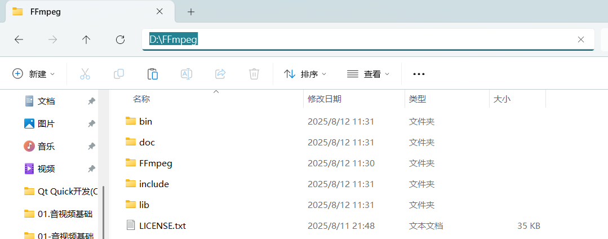The image size is (608, 239).
Task: Go forward using the forward arrow
Action: click(x=52, y=39)
